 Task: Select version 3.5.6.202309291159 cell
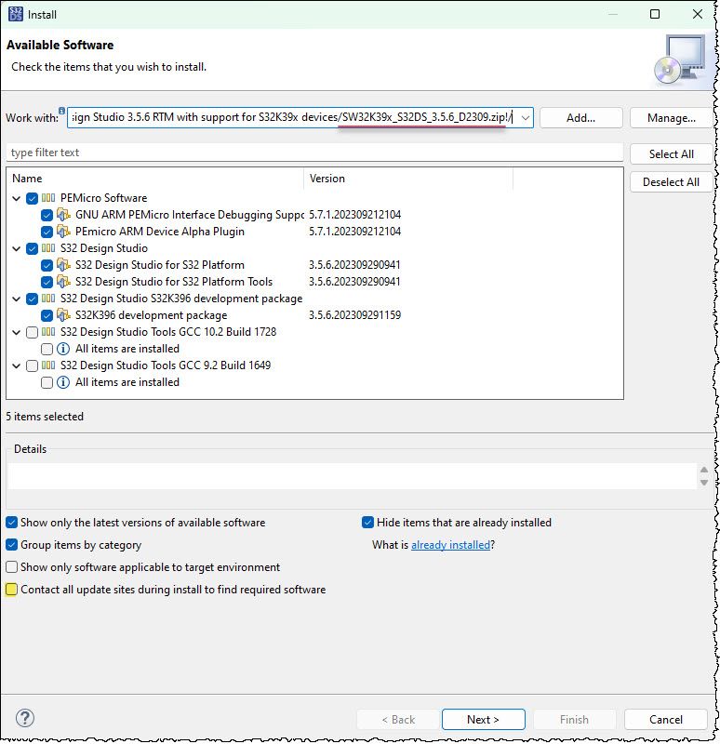355,315
